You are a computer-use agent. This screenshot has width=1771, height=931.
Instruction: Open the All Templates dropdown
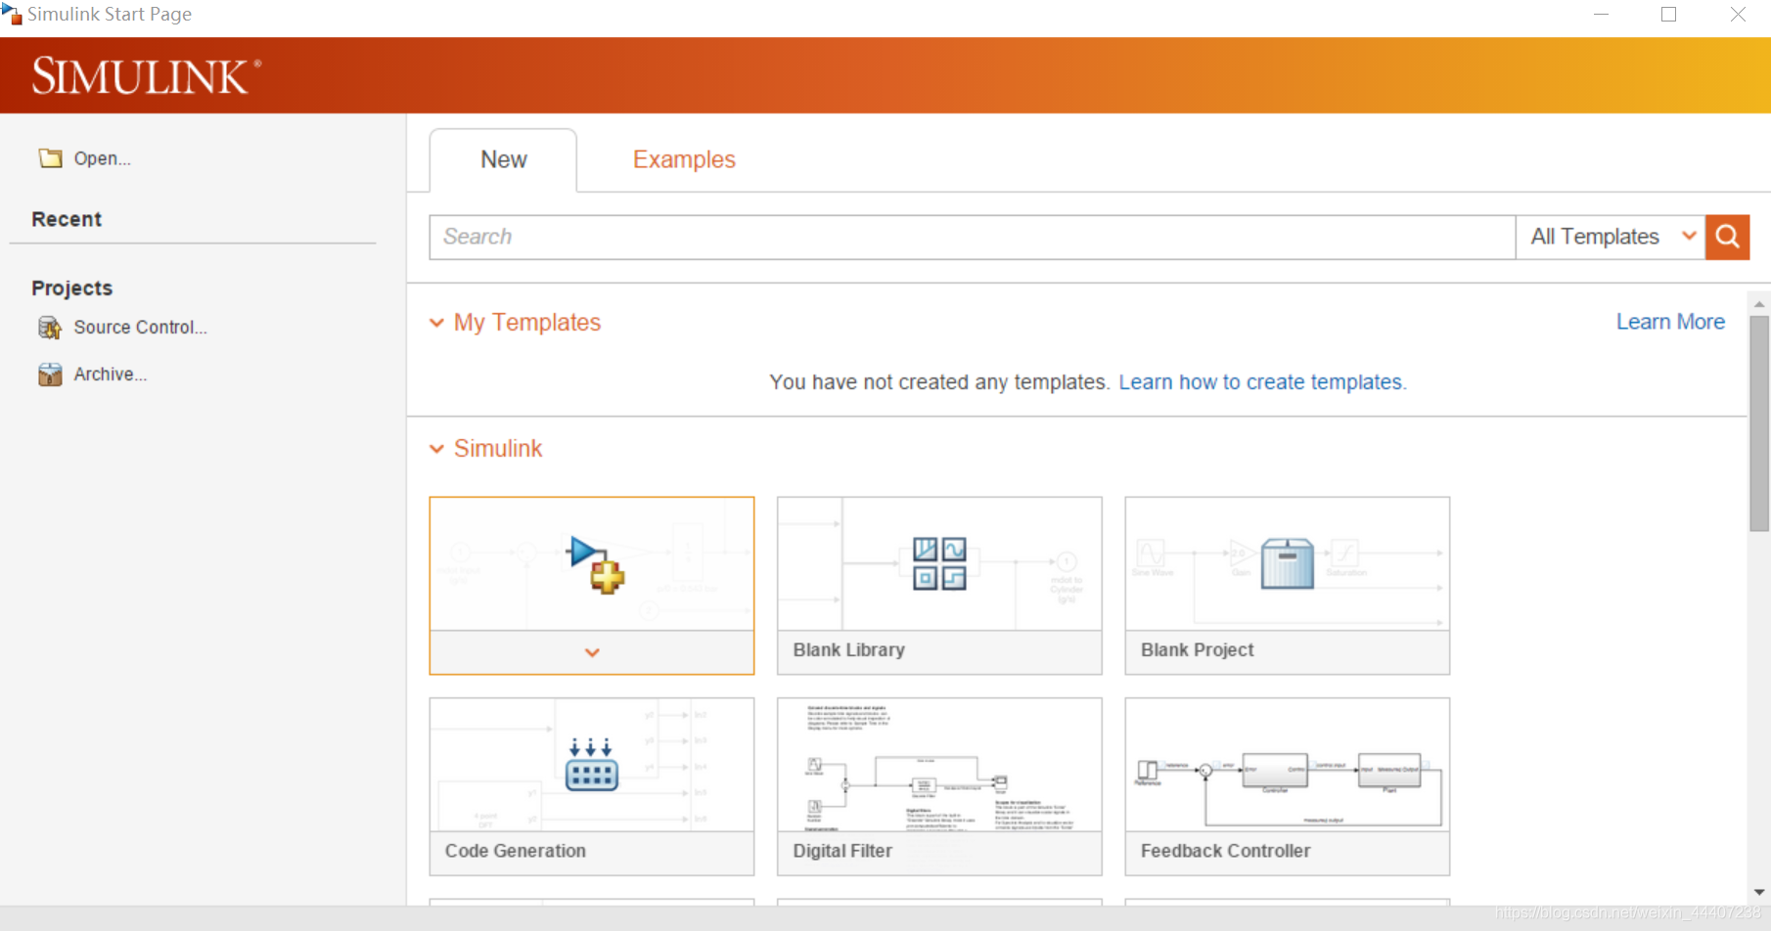pyautogui.click(x=1611, y=237)
